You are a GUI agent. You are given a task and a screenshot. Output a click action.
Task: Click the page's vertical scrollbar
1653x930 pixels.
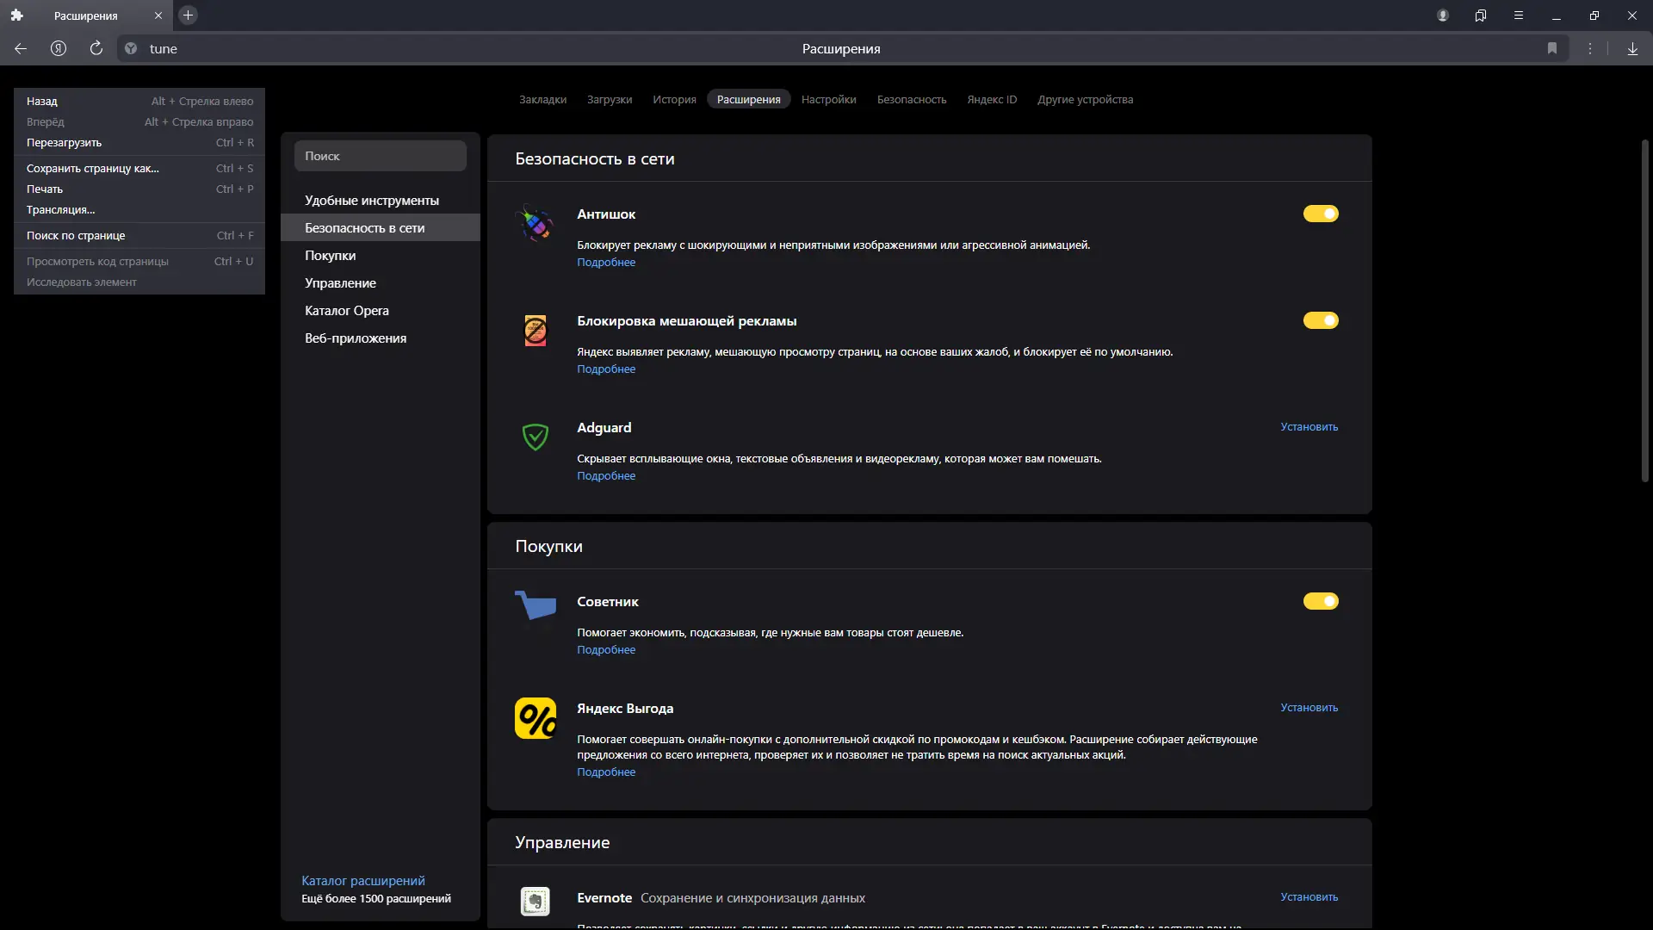point(1644,310)
